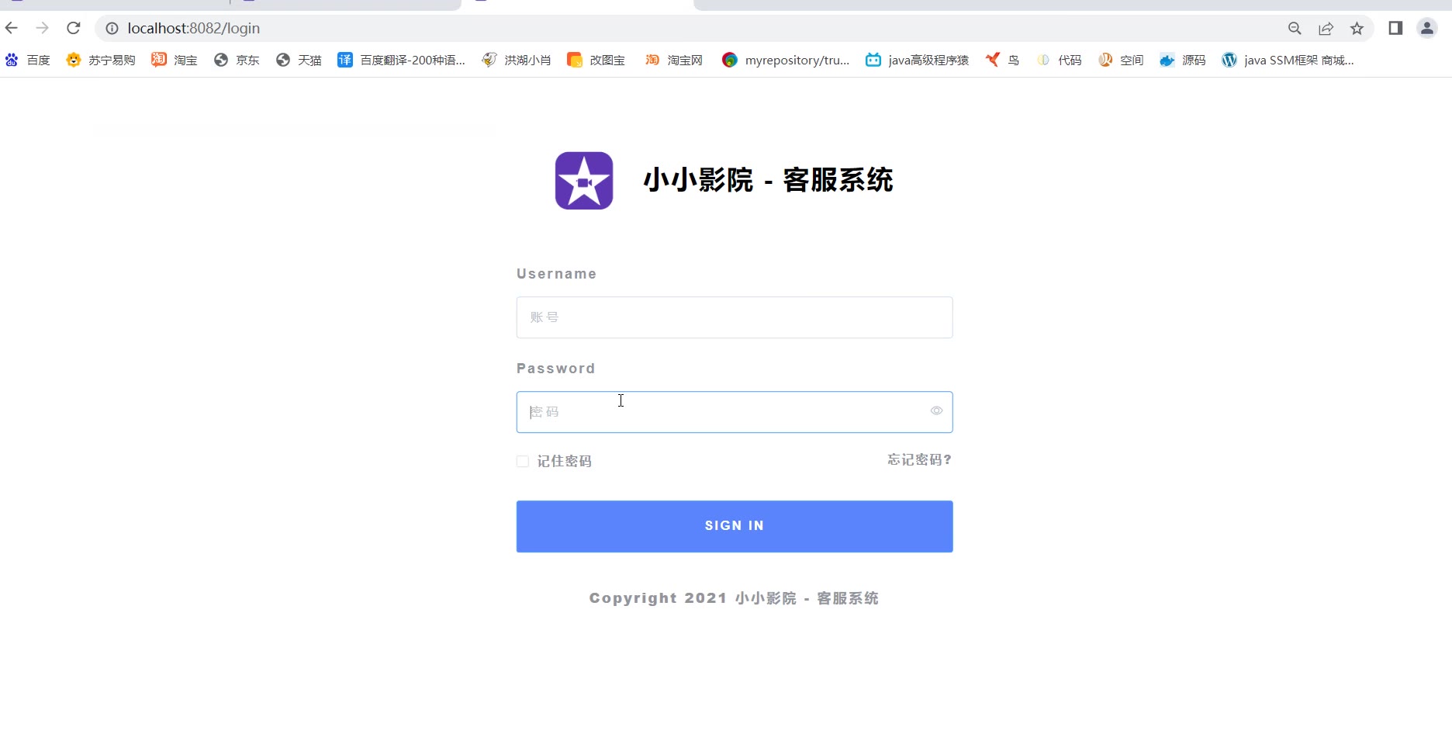
Task: Open the 苏宁易购 bookmark
Action: click(101, 60)
